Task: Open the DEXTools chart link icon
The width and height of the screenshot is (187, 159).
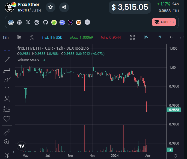Action: 11,22
